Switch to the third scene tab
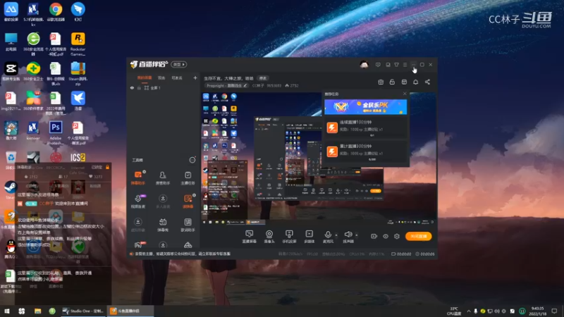The height and width of the screenshot is (317, 564). [177, 77]
